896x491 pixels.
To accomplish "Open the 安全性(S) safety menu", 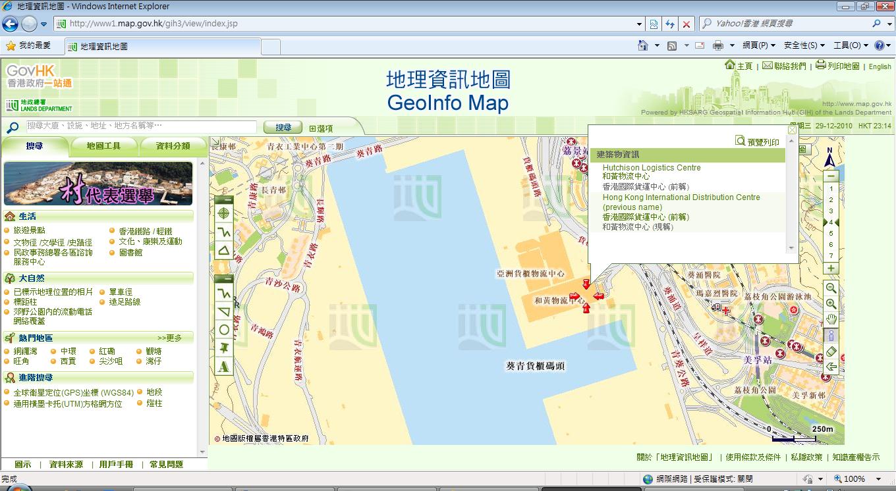I will (804, 45).
